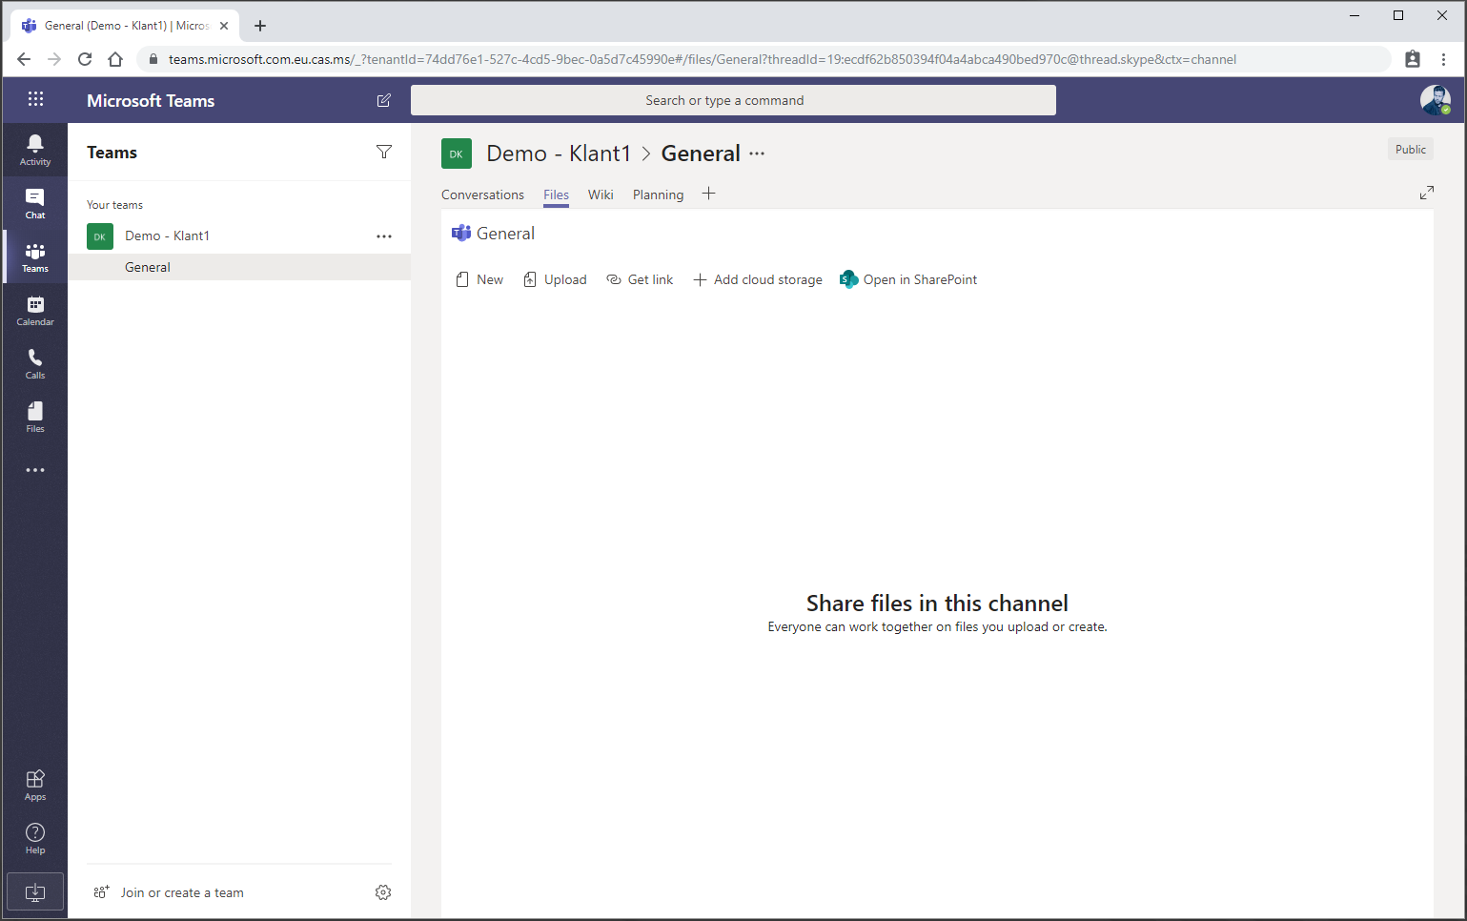Open the Calls section
The image size is (1467, 921).
tap(34, 362)
